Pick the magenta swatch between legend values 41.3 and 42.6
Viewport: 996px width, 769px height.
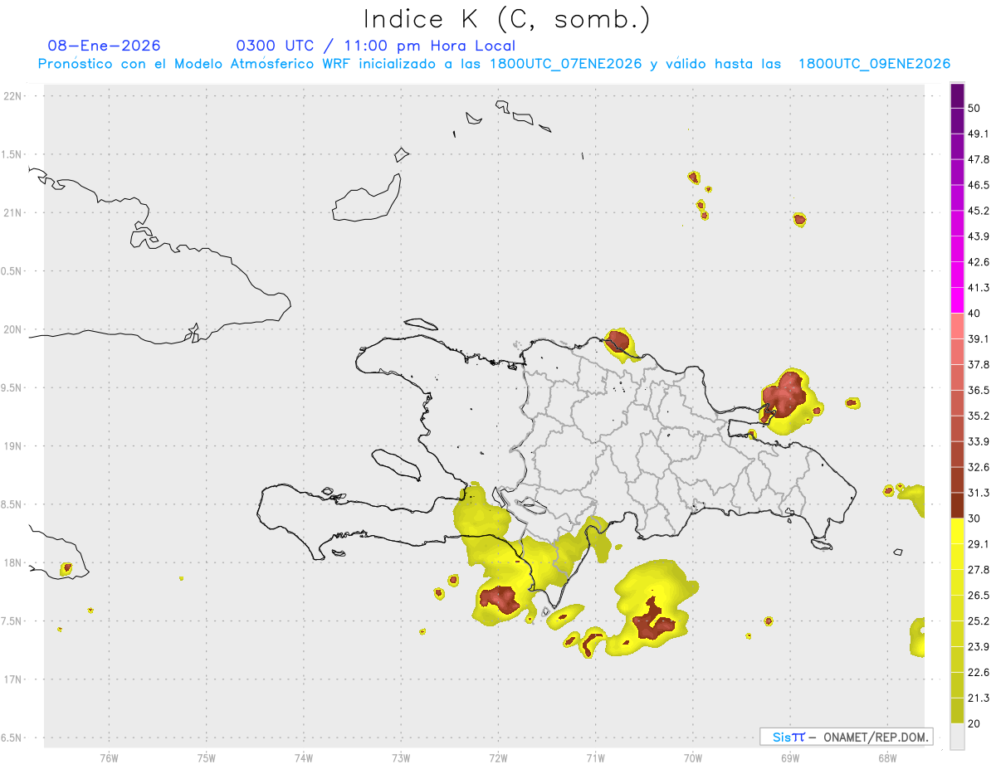(957, 275)
